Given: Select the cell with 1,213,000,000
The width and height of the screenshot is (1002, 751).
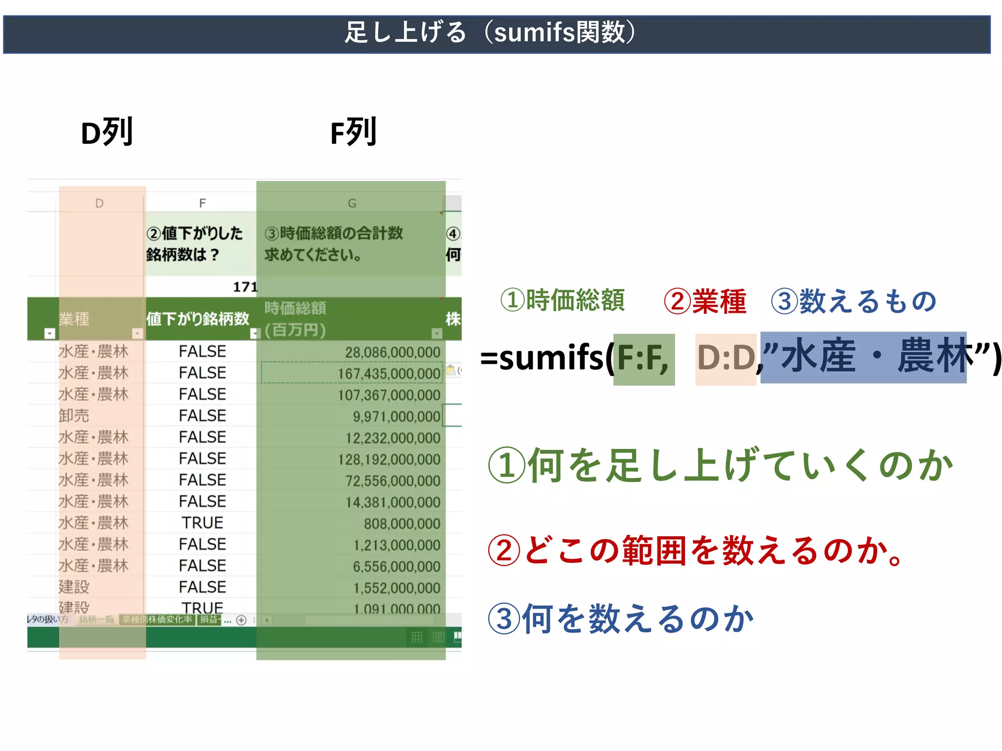Looking at the screenshot, I should pyautogui.click(x=351, y=545).
